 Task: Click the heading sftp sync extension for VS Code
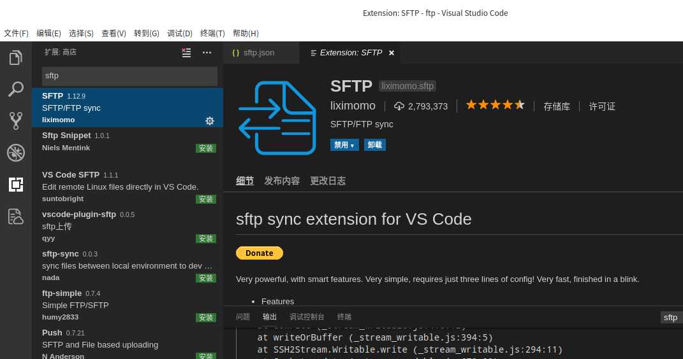[x=353, y=219]
